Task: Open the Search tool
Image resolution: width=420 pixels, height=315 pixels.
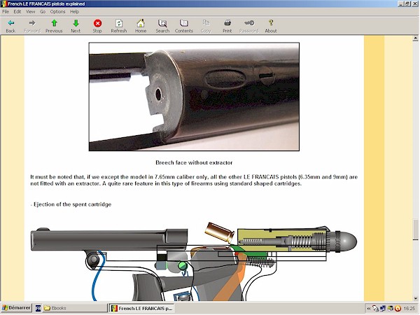Action: (x=162, y=27)
